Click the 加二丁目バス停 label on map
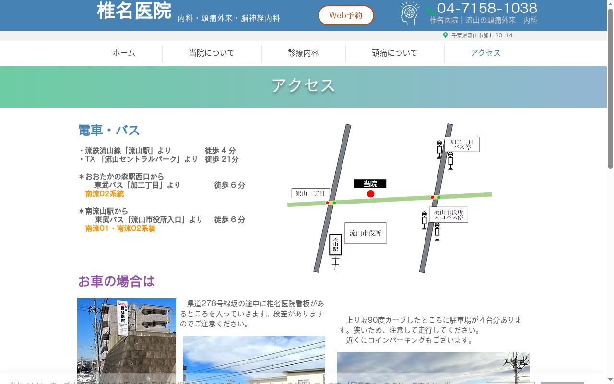The width and height of the screenshot is (614, 384). [x=462, y=144]
